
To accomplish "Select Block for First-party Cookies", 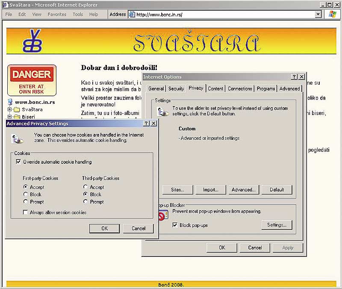I will pos(26,194).
